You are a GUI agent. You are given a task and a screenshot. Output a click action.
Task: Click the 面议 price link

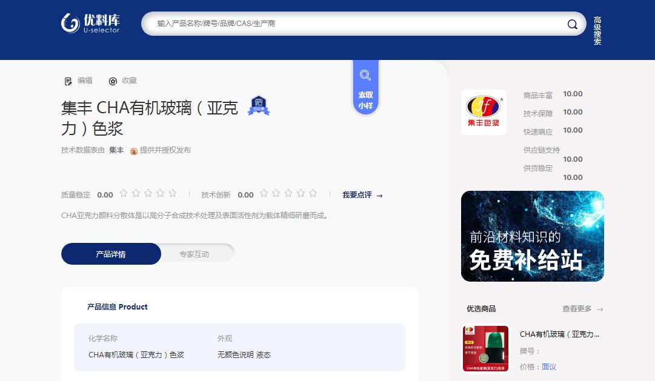coord(549,367)
